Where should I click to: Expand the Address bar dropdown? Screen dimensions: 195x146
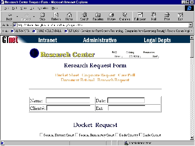[191, 25]
